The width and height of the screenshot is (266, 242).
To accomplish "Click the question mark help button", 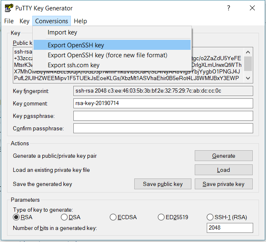I will click(229, 8).
